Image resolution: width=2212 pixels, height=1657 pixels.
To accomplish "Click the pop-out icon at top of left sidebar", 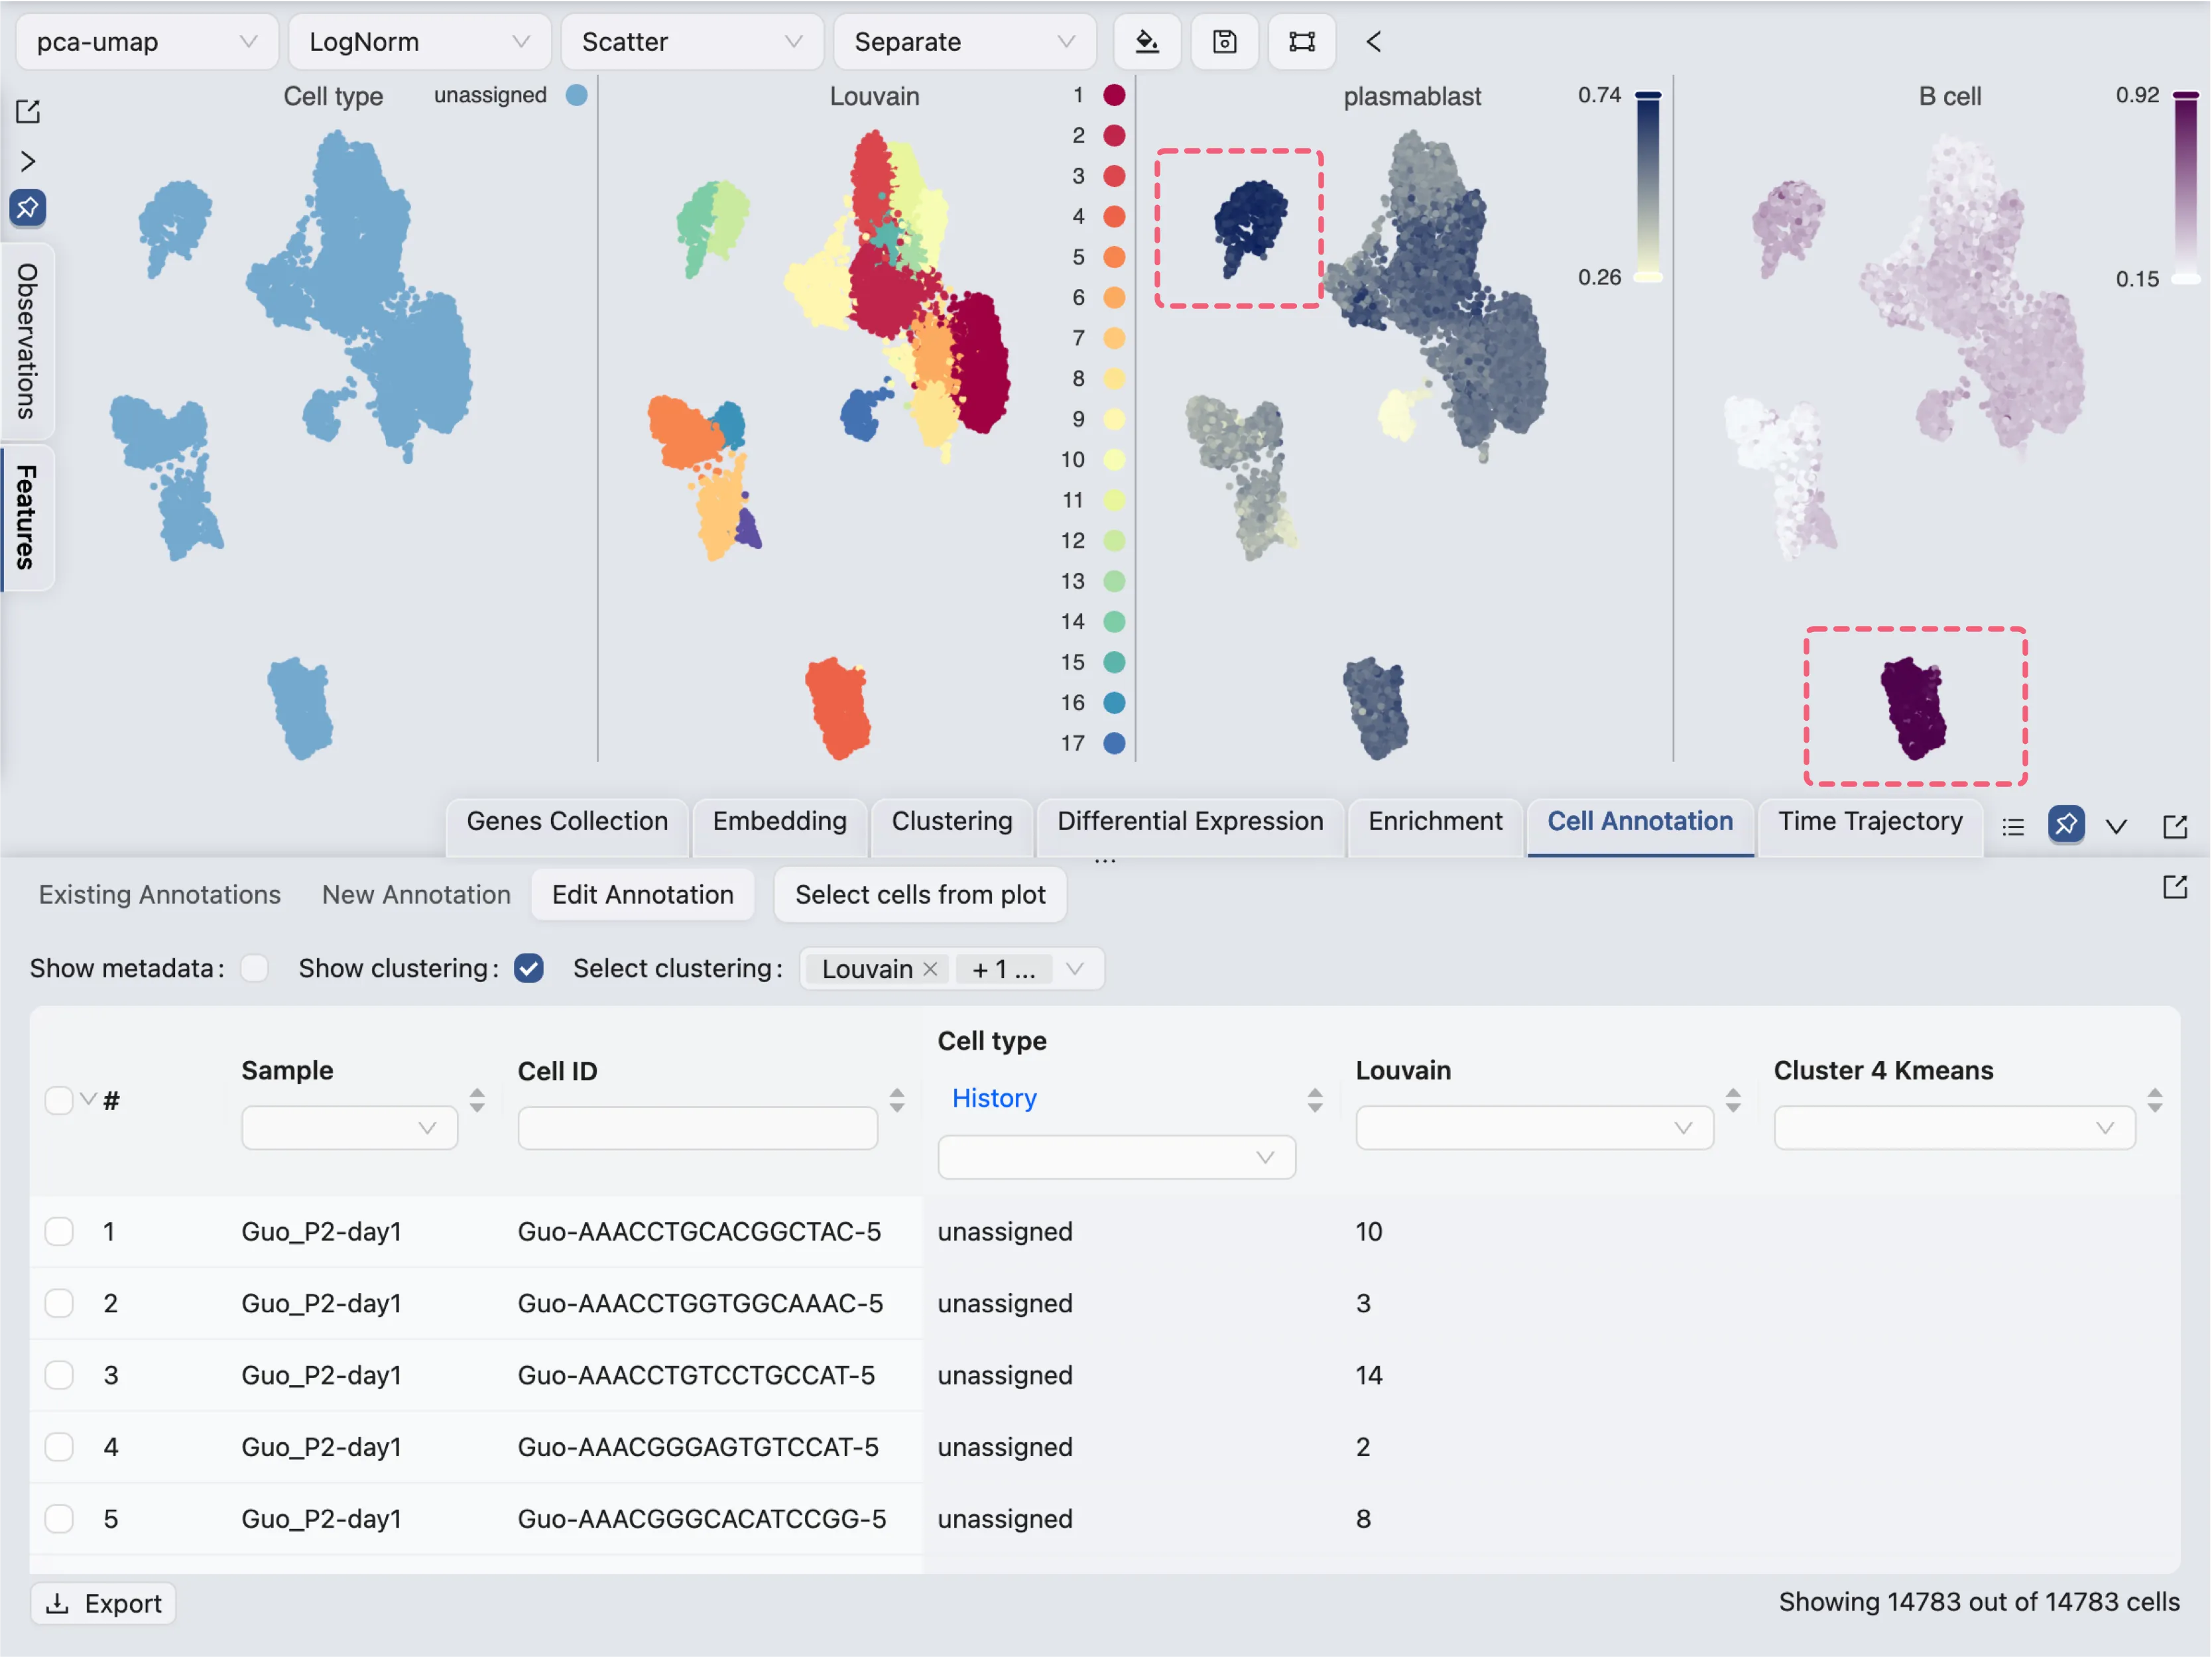I will 28,111.
